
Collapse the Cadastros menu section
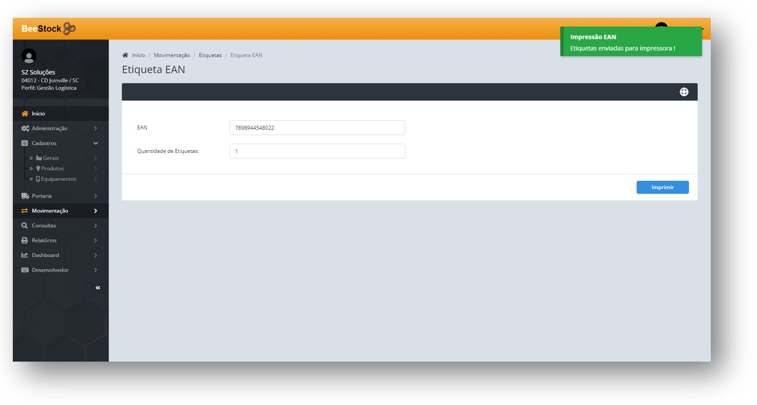(x=96, y=143)
